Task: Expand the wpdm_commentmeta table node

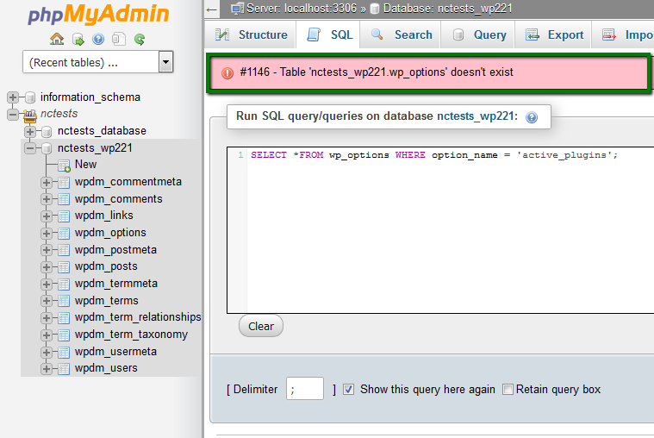Action: 47,183
